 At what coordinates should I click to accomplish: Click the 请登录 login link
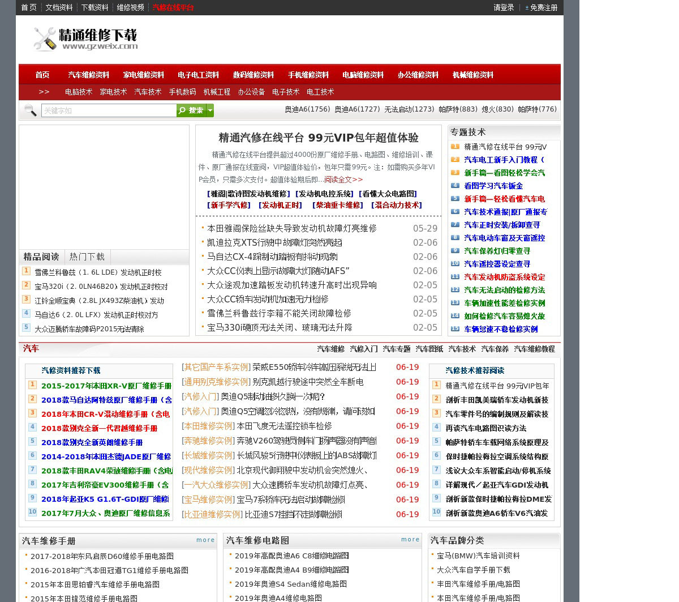click(504, 8)
